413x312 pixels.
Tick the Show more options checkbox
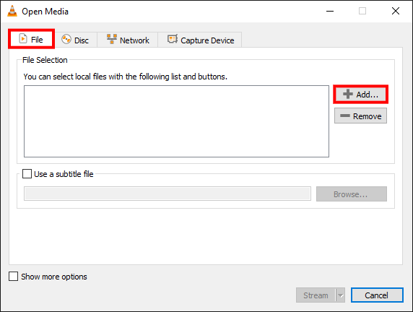[x=14, y=277]
